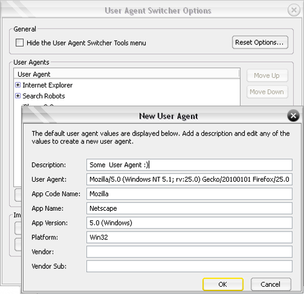Expand the Search Robots tree node
Viewport: 304px width, 294px height.
pos(18,96)
